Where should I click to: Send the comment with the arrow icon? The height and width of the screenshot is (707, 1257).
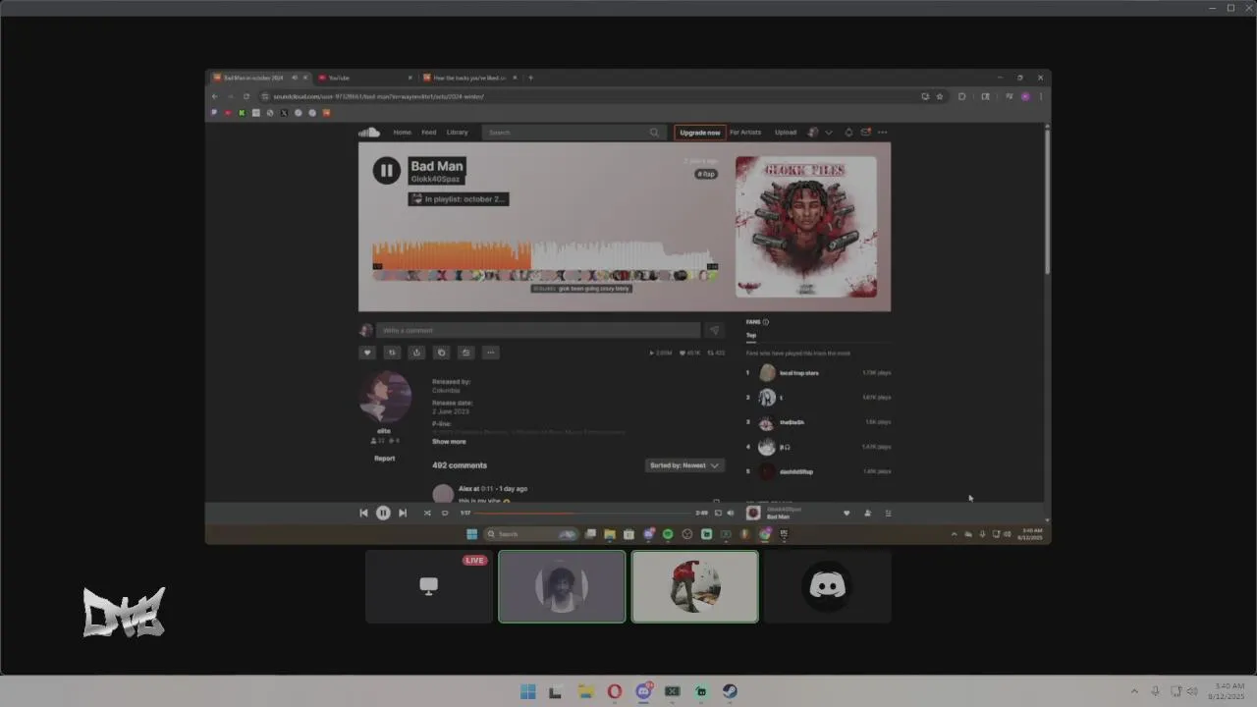pos(714,331)
